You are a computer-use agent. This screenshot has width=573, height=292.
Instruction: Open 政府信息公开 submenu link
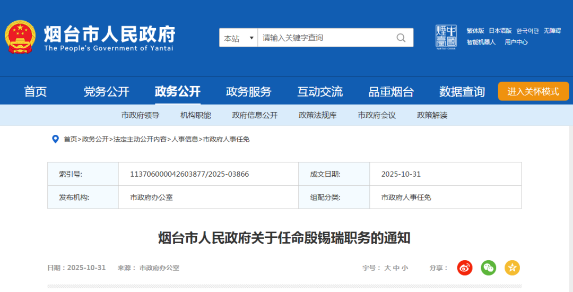point(255,116)
